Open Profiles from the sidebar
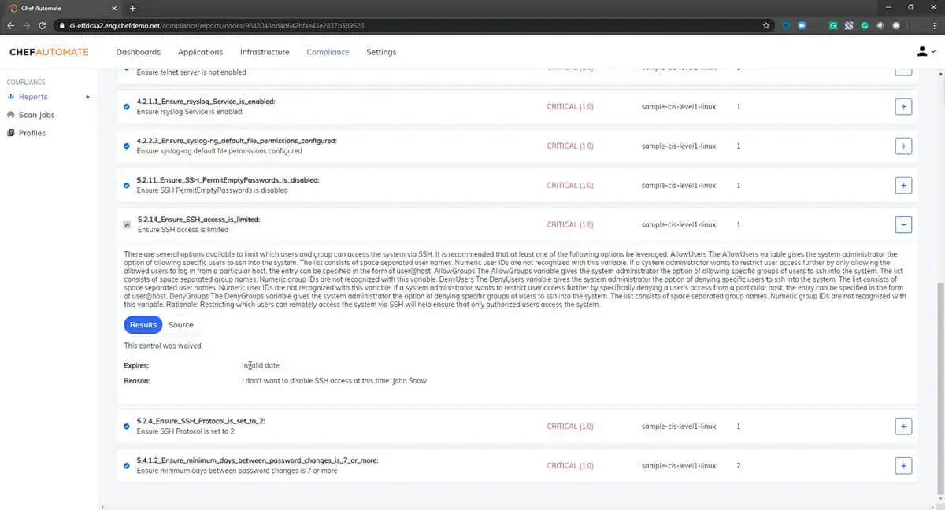The width and height of the screenshot is (945, 510). tap(31, 133)
